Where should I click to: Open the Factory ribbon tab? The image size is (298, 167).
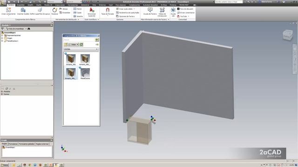point(11,5)
